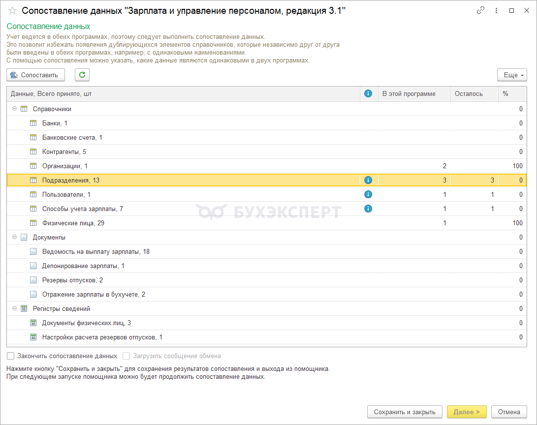Image resolution: width=537 pixels, height=425 pixels.
Task: Select Отражение зарплаты в бухучете, 2 row
Action: point(266,294)
